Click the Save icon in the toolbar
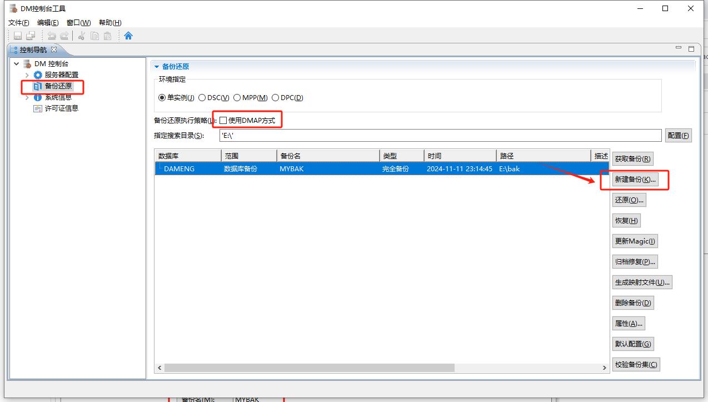 [x=18, y=36]
